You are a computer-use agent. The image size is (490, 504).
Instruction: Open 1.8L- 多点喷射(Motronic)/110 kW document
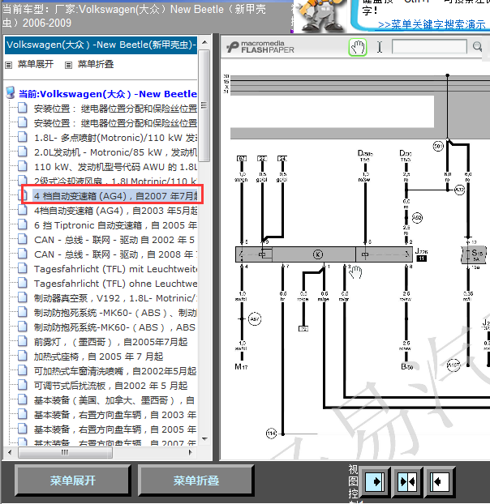tap(115, 138)
